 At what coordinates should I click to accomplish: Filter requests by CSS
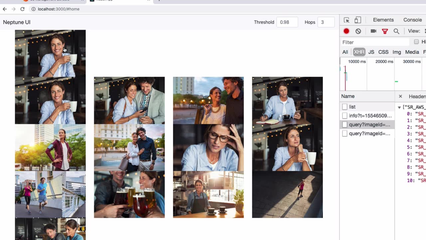click(x=383, y=52)
